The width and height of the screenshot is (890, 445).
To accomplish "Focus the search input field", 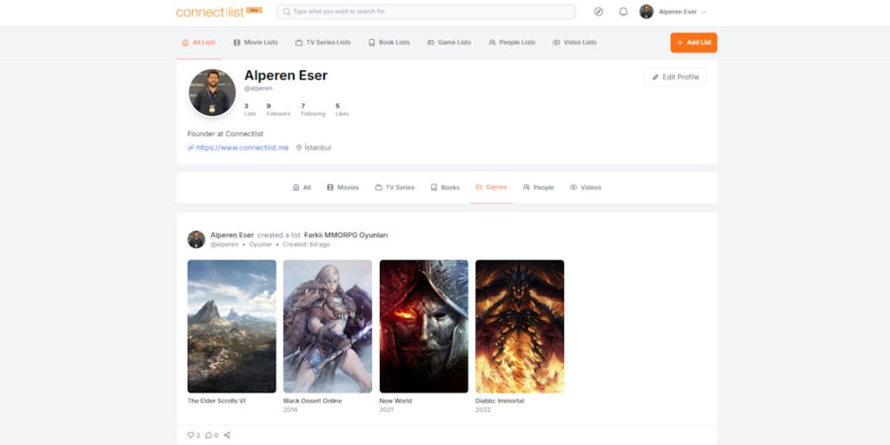I will (425, 12).
